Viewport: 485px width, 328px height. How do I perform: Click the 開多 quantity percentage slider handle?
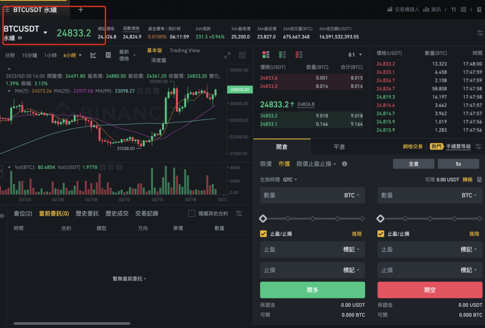tap(263, 219)
